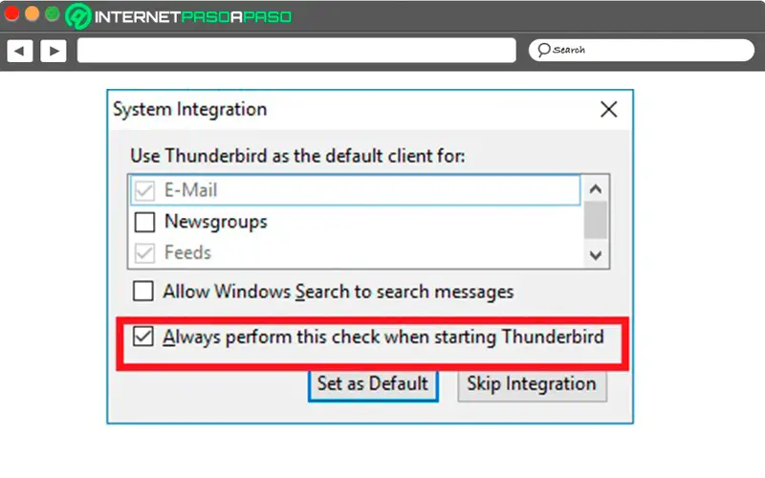Enable Allow Windows Search to search messages
This screenshot has height=478, width=765.
[142, 292]
